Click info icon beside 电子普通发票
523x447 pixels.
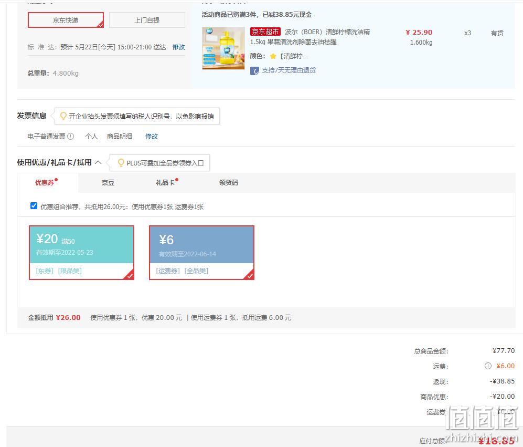click(70, 136)
